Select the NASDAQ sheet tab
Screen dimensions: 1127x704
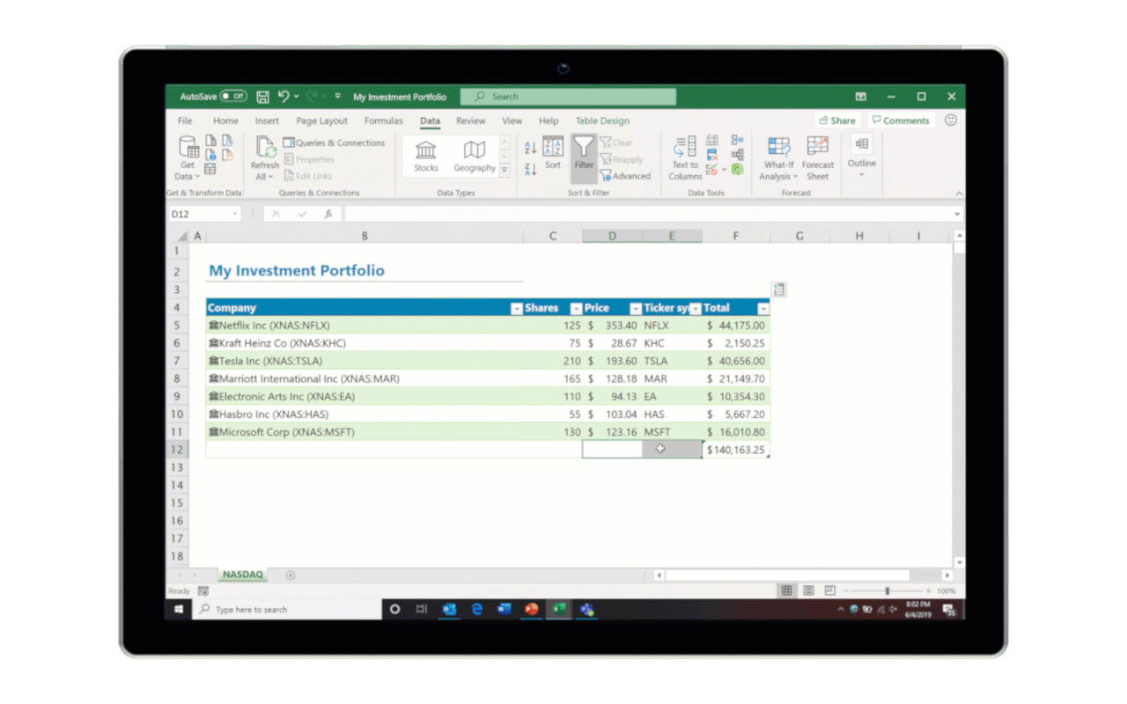241,574
